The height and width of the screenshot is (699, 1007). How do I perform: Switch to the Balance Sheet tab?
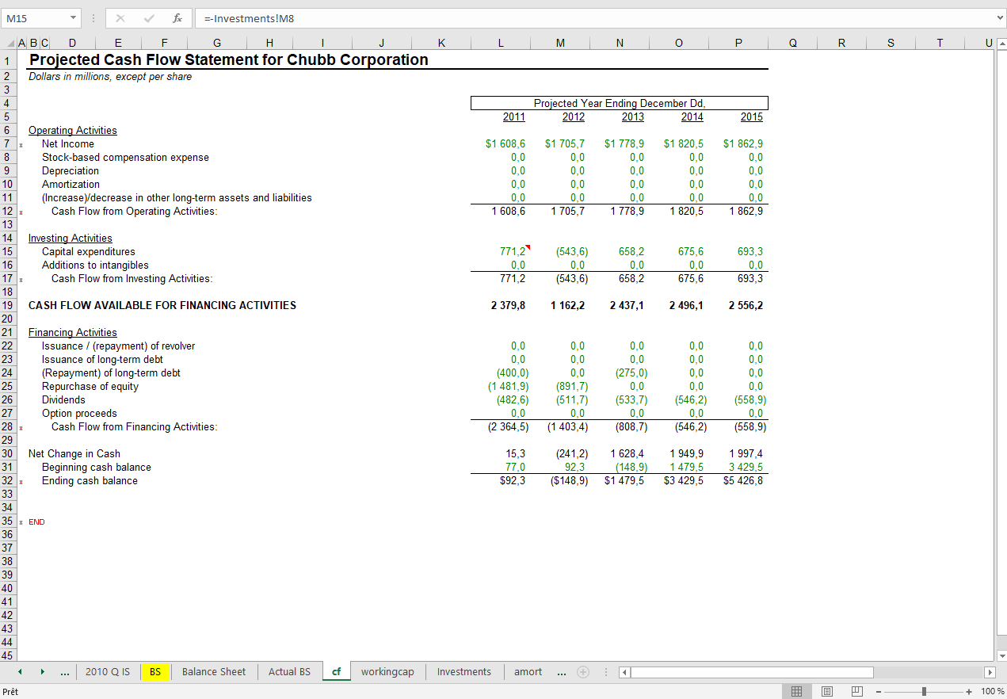[x=214, y=672]
